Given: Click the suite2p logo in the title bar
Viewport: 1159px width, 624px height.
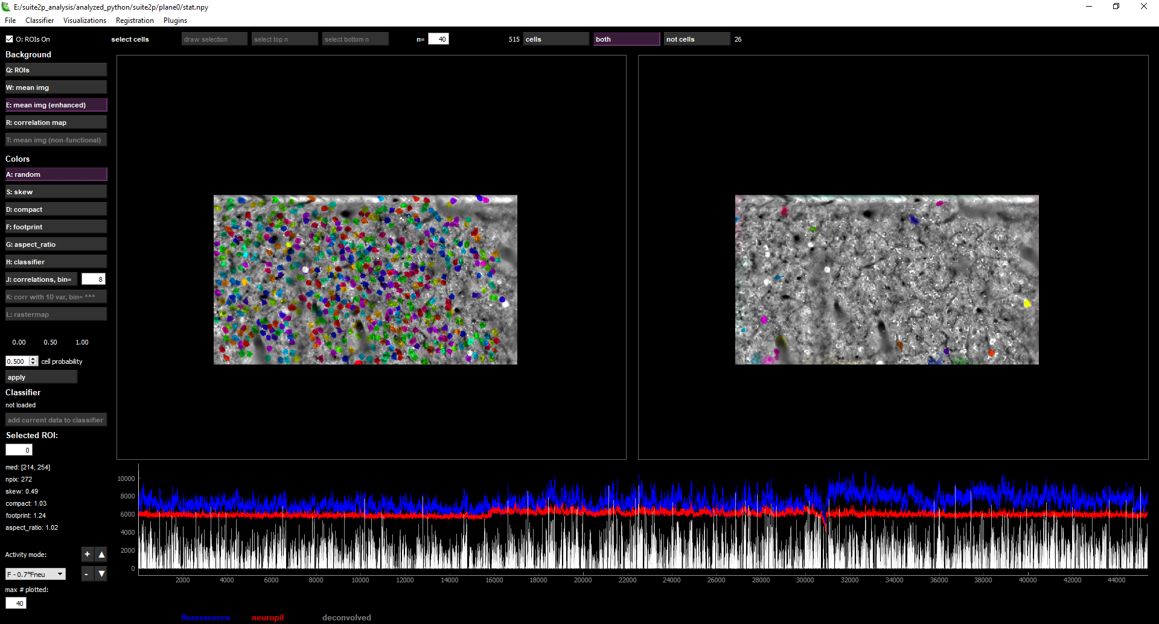Looking at the screenshot, I should [x=7, y=7].
